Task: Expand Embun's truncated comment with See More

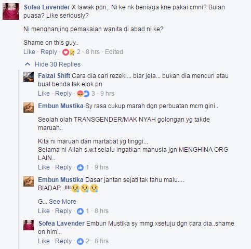Action: tap(62, 202)
